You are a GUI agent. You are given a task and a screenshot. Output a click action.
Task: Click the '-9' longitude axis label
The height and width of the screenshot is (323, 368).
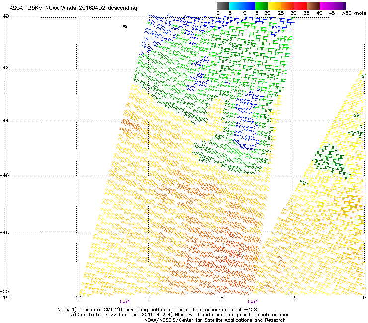[148, 298]
